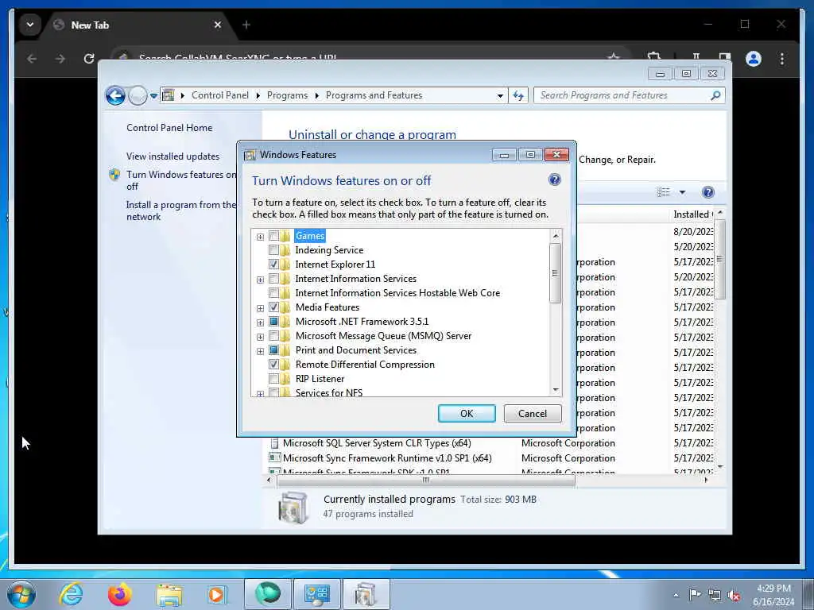Enable the Indexing Service checkbox
The width and height of the screenshot is (814, 610).
[x=273, y=250]
